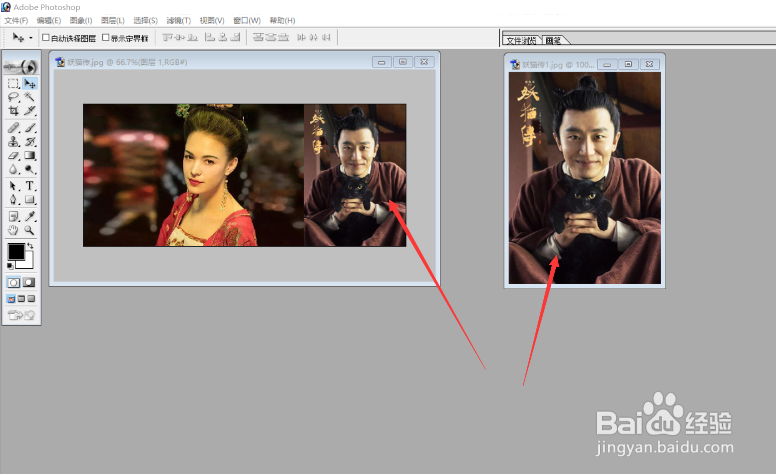Click the 妖猫传1.jpg poster canvas
The height and width of the screenshot is (474, 776).
[x=585, y=178]
